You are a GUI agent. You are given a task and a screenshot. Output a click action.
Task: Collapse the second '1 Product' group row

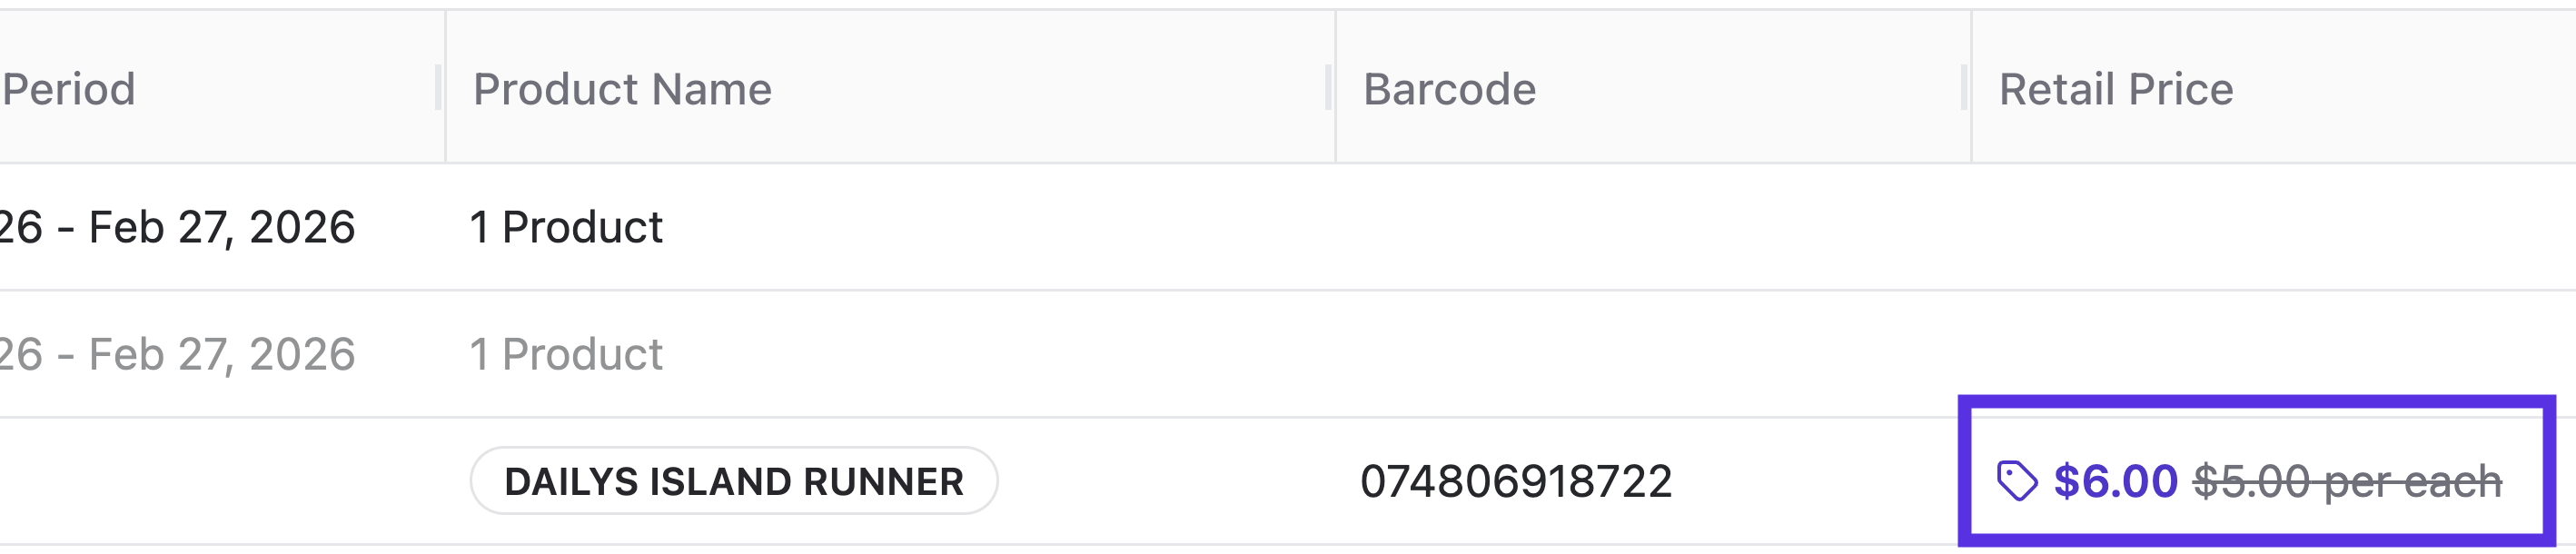(566, 352)
